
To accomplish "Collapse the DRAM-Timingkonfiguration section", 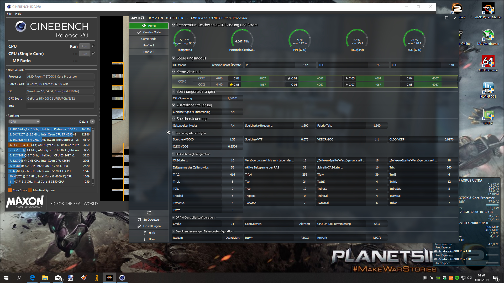I will tap(173, 154).
